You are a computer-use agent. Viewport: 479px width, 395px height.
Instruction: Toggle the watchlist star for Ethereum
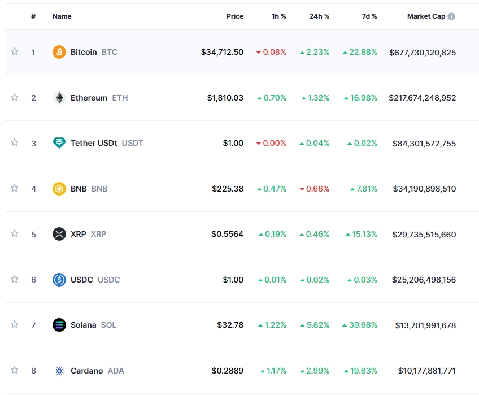point(15,97)
